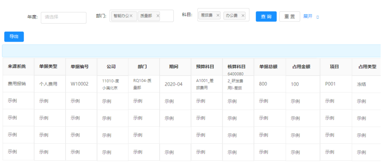Click the 期间 column header

click(x=174, y=66)
